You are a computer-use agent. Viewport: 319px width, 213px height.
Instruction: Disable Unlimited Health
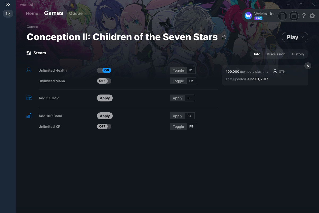104,70
